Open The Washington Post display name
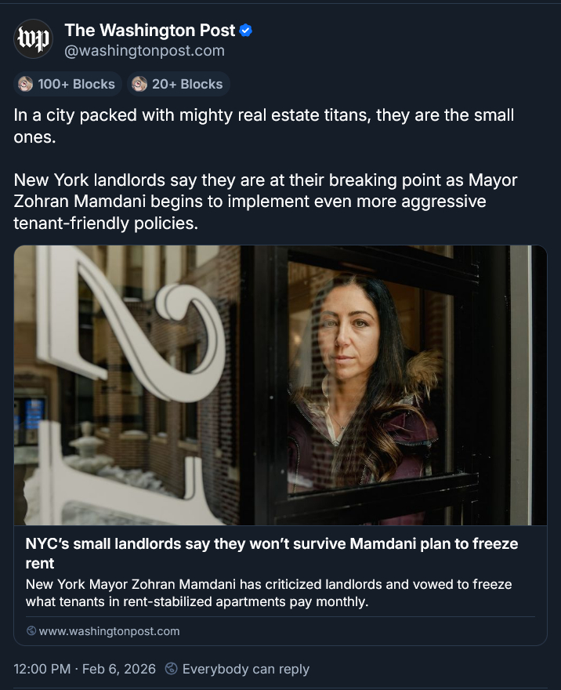This screenshot has height=690, width=561. (x=150, y=31)
